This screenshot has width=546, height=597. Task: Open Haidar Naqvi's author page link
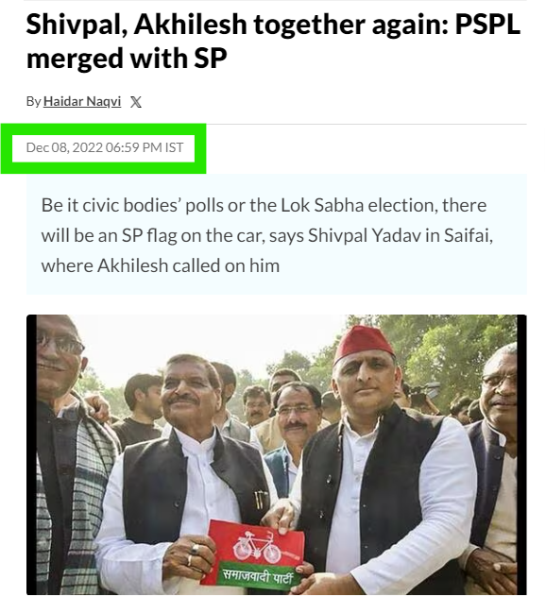click(x=82, y=101)
